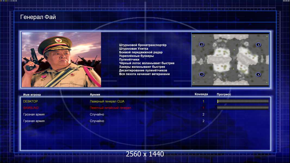Click 'Укреплённые бункеры' line
Image resolution: width=290 pixels, height=163 pixels.
[136, 56]
